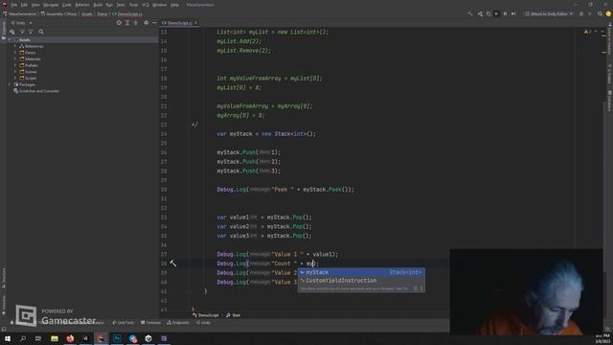Expand the References node

[x=15, y=46]
